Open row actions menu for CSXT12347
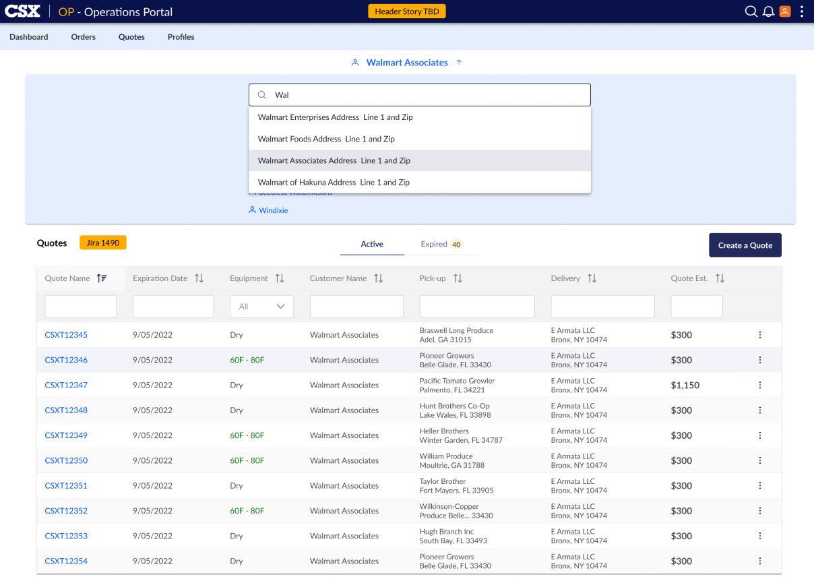The height and width of the screenshot is (585, 814). pos(760,386)
